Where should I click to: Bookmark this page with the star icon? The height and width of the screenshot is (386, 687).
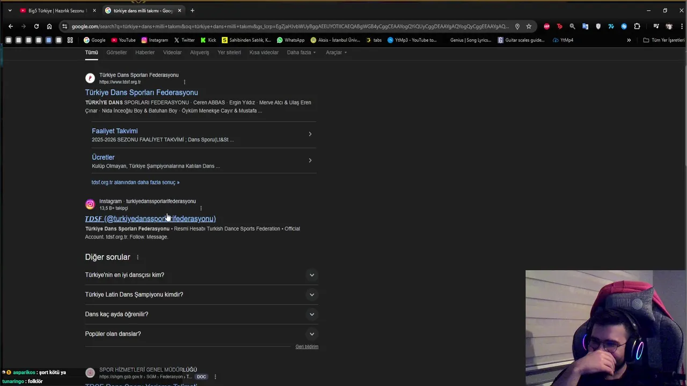point(529,26)
